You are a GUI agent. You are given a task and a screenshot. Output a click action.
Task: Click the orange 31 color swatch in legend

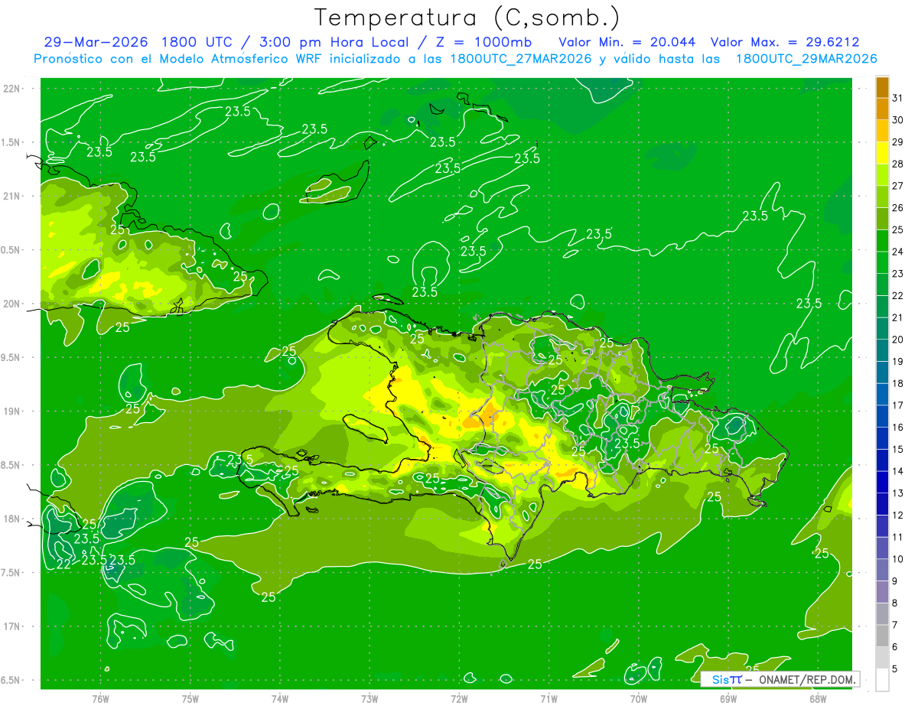[882, 88]
